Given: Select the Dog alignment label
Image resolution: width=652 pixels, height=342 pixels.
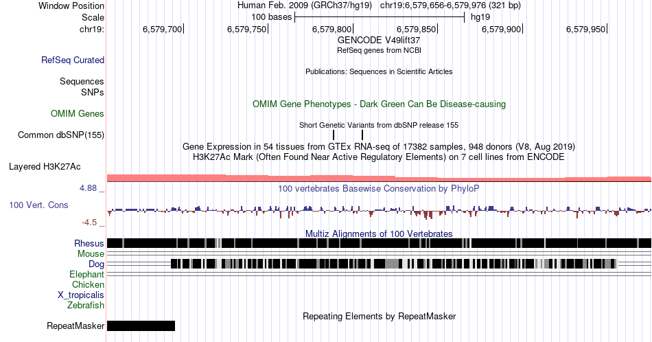Looking at the screenshot, I should click(97, 264).
